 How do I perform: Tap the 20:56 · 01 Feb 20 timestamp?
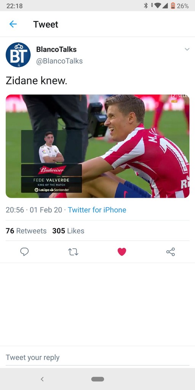point(34,210)
